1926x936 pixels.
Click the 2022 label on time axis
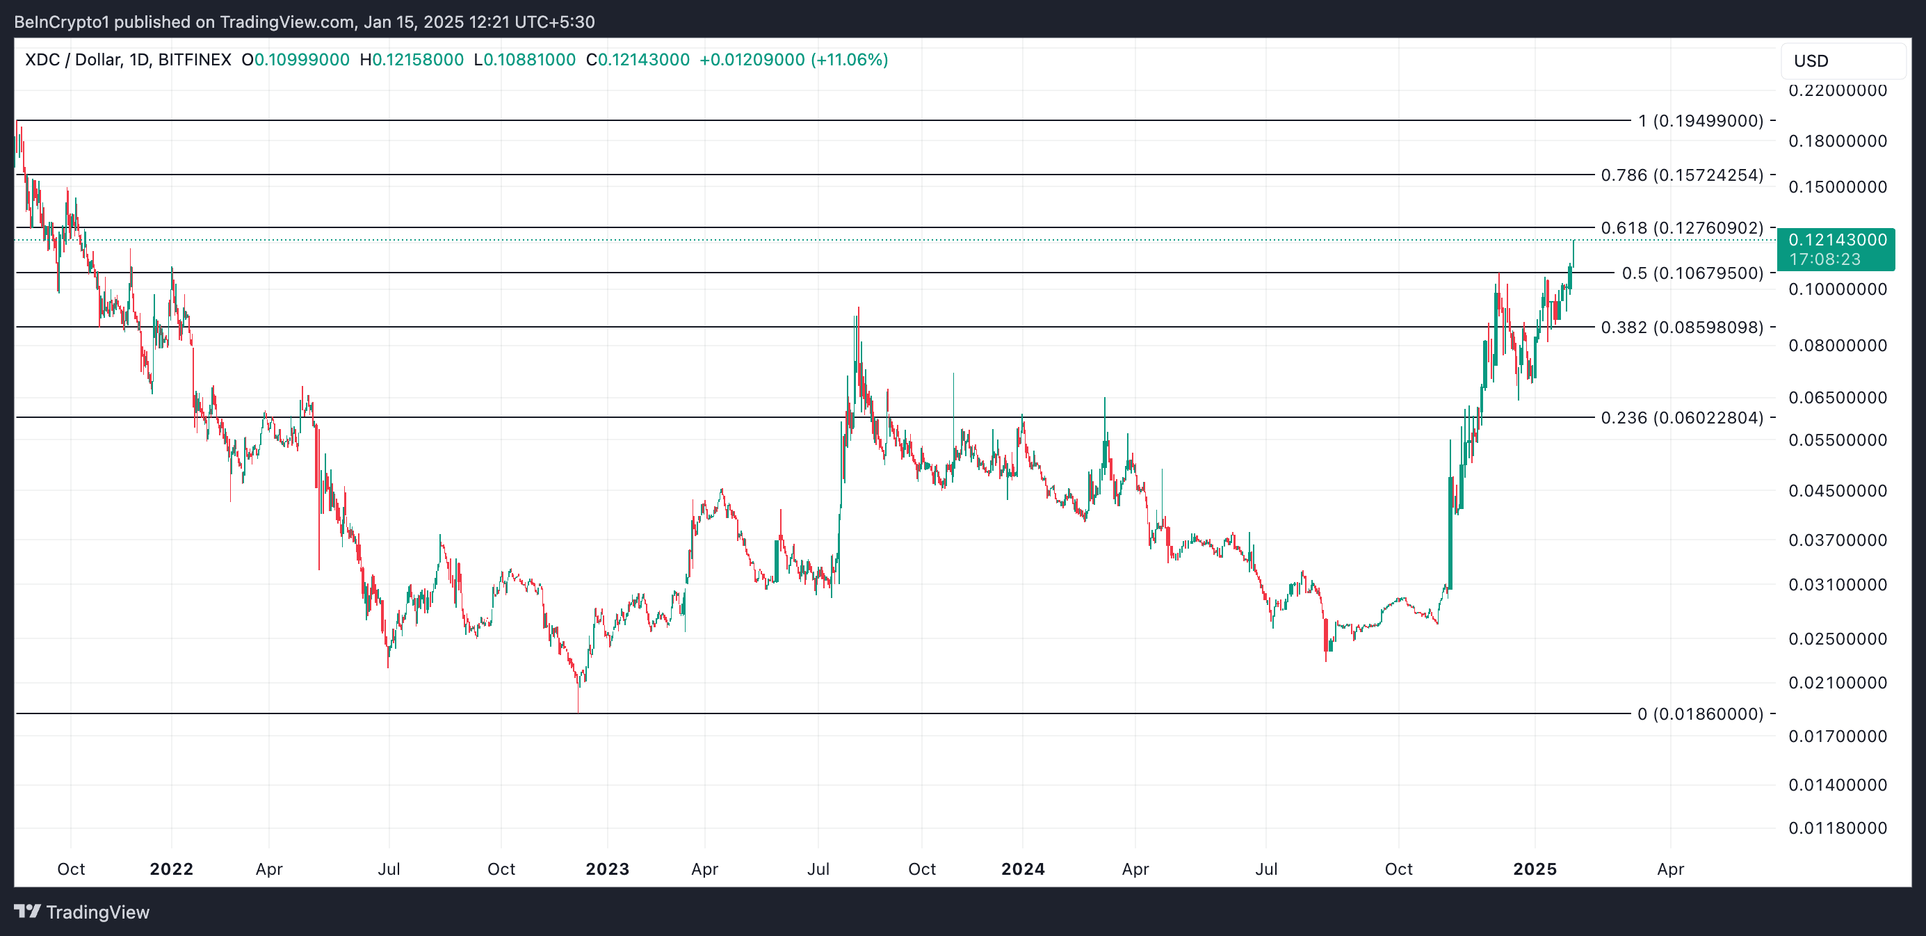coord(171,869)
